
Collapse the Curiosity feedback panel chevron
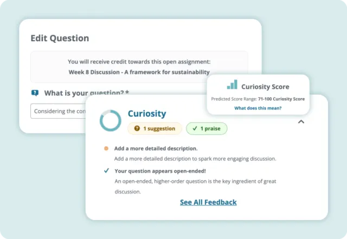[301, 122]
